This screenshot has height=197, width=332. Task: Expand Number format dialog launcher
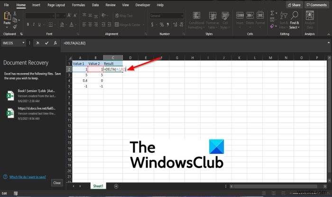(x=184, y=34)
